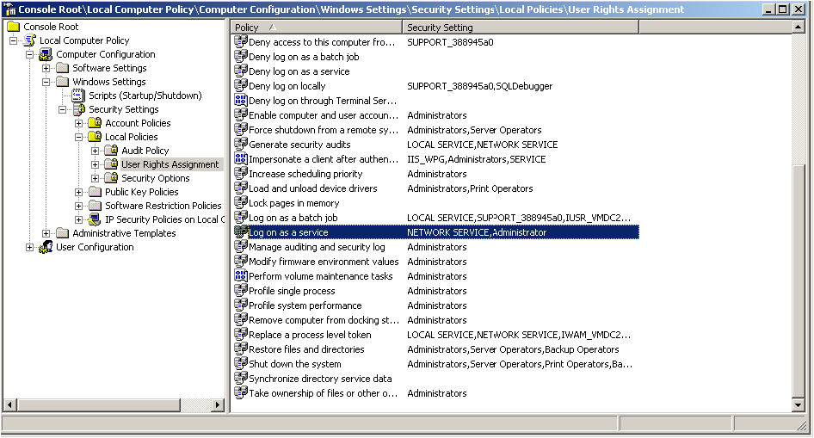The height and width of the screenshot is (438, 814).
Task: Expand the Account Policies node
Action: [79, 123]
